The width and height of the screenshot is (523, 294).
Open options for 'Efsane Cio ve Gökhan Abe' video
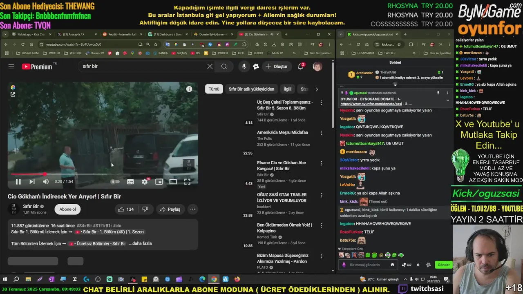point(322,163)
